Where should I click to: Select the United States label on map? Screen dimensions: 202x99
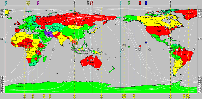(159, 31)
